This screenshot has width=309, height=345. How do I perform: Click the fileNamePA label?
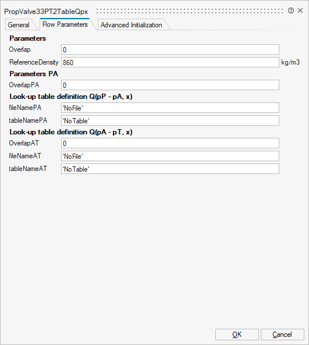tap(25, 108)
